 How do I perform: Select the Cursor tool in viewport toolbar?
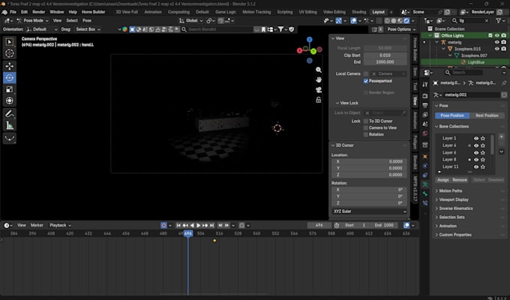(x=10, y=53)
